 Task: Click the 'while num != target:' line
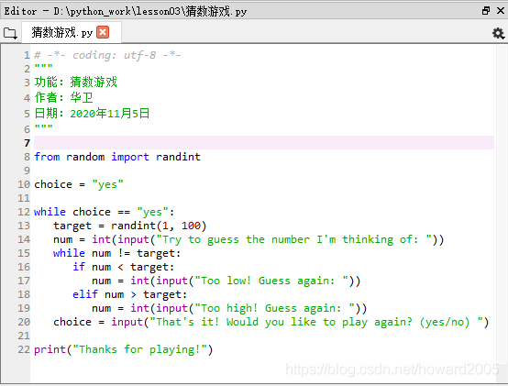(116, 253)
